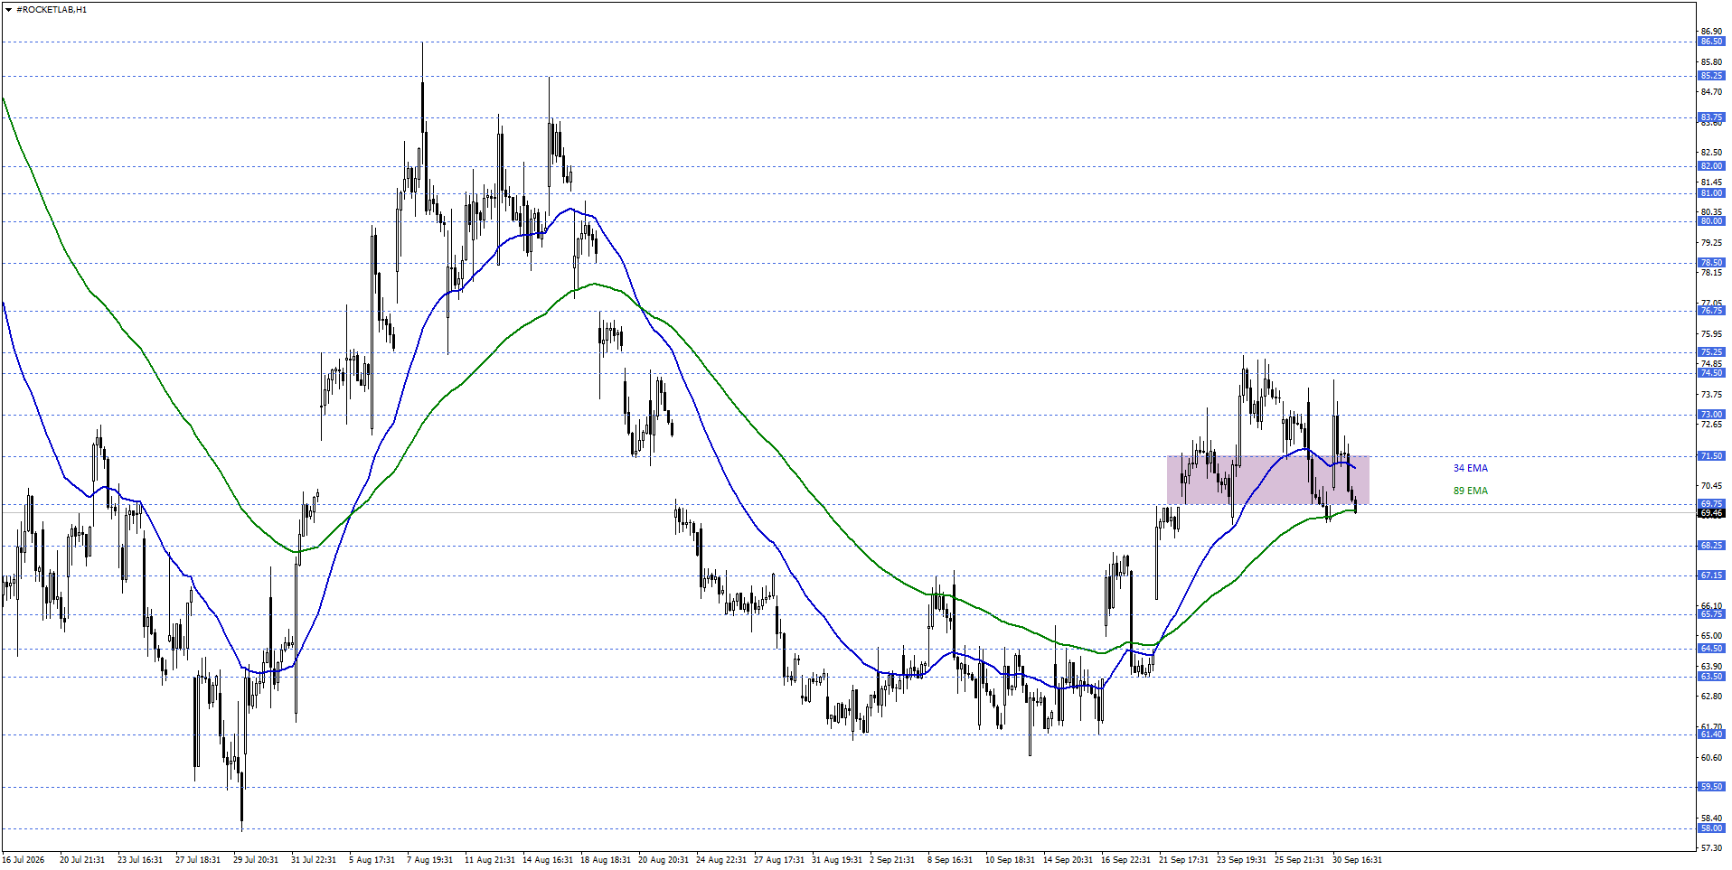Click the 8 Sep 16:31 time label

click(950, 860)
